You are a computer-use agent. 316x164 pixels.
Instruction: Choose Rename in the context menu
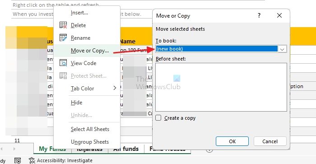[x=80, y=38]
